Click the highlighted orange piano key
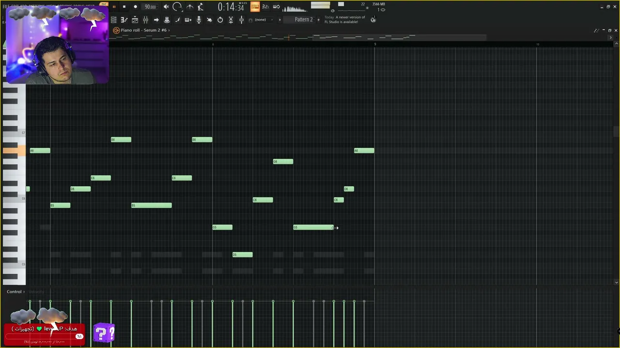 pyautogui.click(x=14, y=151)
